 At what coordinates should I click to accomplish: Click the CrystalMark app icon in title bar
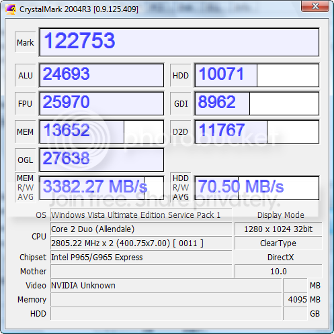point(11,9)
